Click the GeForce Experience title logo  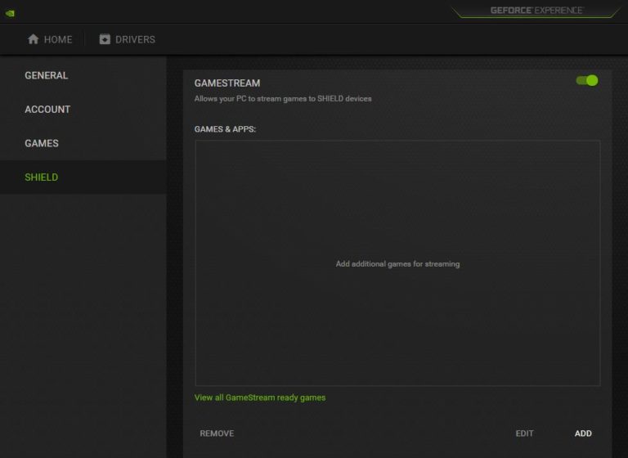[x=536, y=11]
